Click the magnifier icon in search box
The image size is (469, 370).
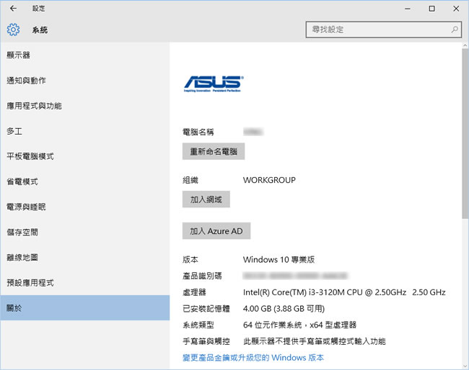coord(455,30)
